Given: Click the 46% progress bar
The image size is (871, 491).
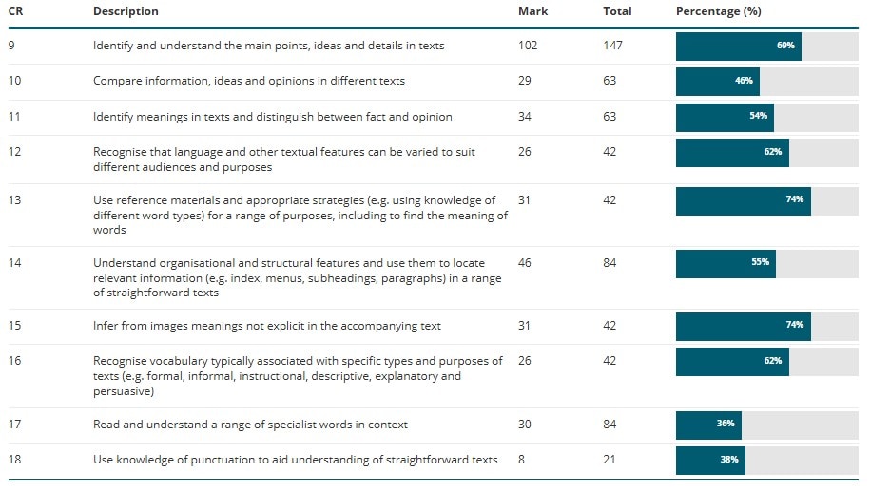Looking at the screenshot, I should point(766,82).
